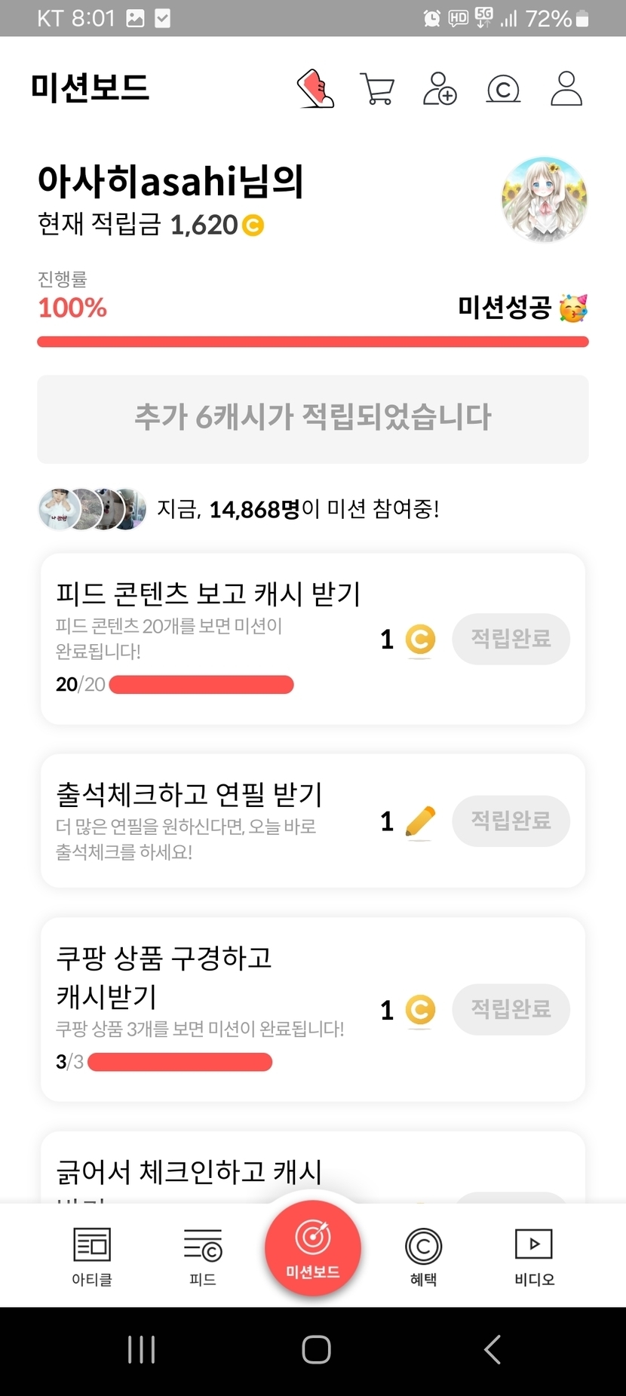Open the my profile icon
This screenshot has width=626, height=1396.
coord(566,89)
